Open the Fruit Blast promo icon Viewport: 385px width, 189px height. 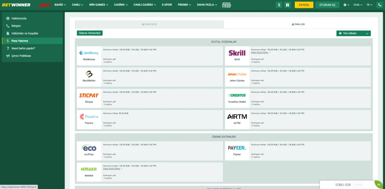click(226, 5)
